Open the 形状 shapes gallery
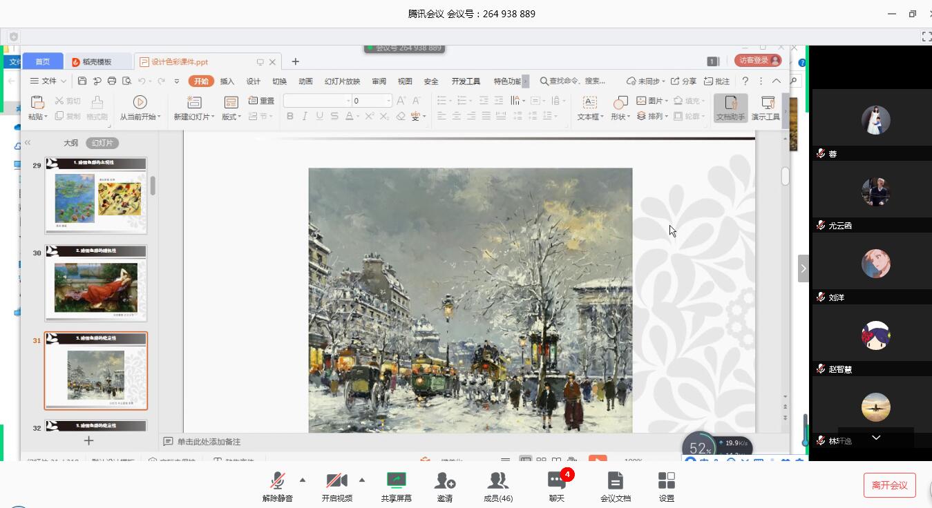The height and width of the screenshot is (508, 932). point(620,108)
